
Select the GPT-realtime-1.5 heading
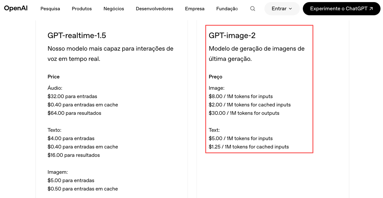(x=77, y=35)
